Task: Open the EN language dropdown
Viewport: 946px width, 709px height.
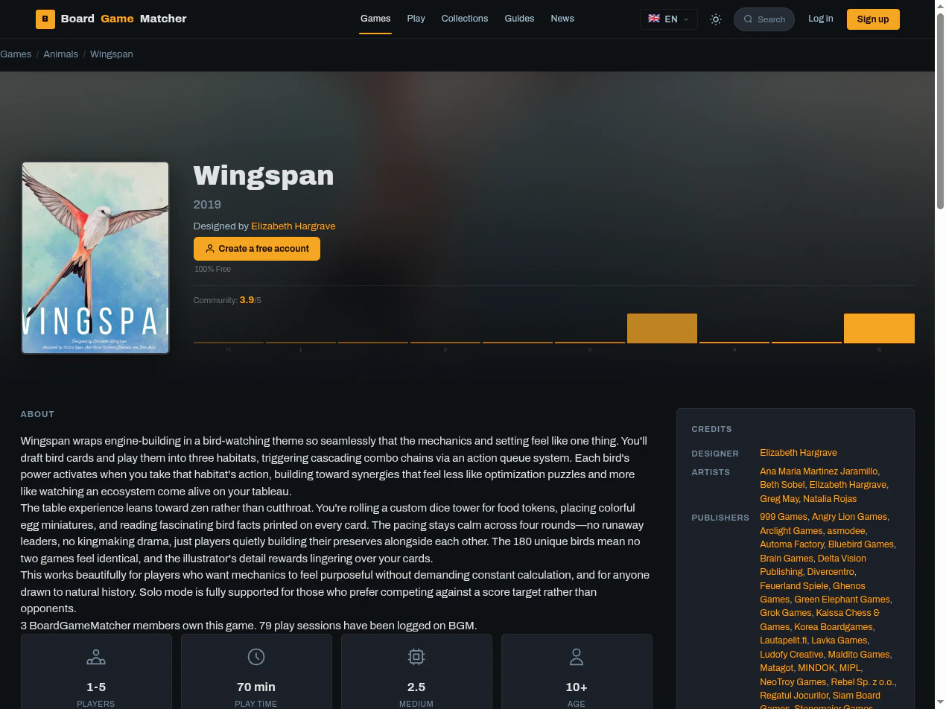Action: [669, 19]
